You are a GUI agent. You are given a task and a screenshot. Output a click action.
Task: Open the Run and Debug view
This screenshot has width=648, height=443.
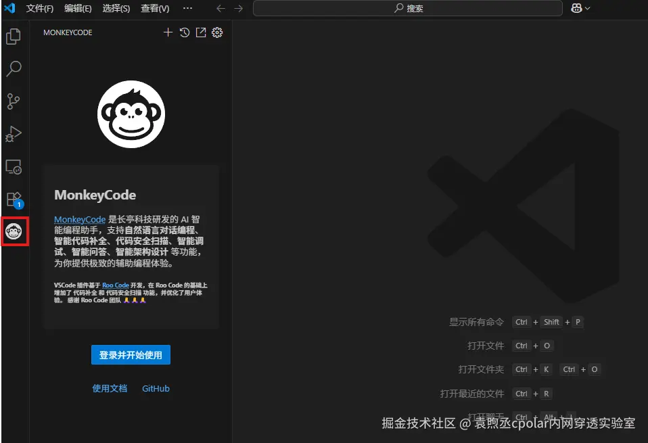click(14, 134)
